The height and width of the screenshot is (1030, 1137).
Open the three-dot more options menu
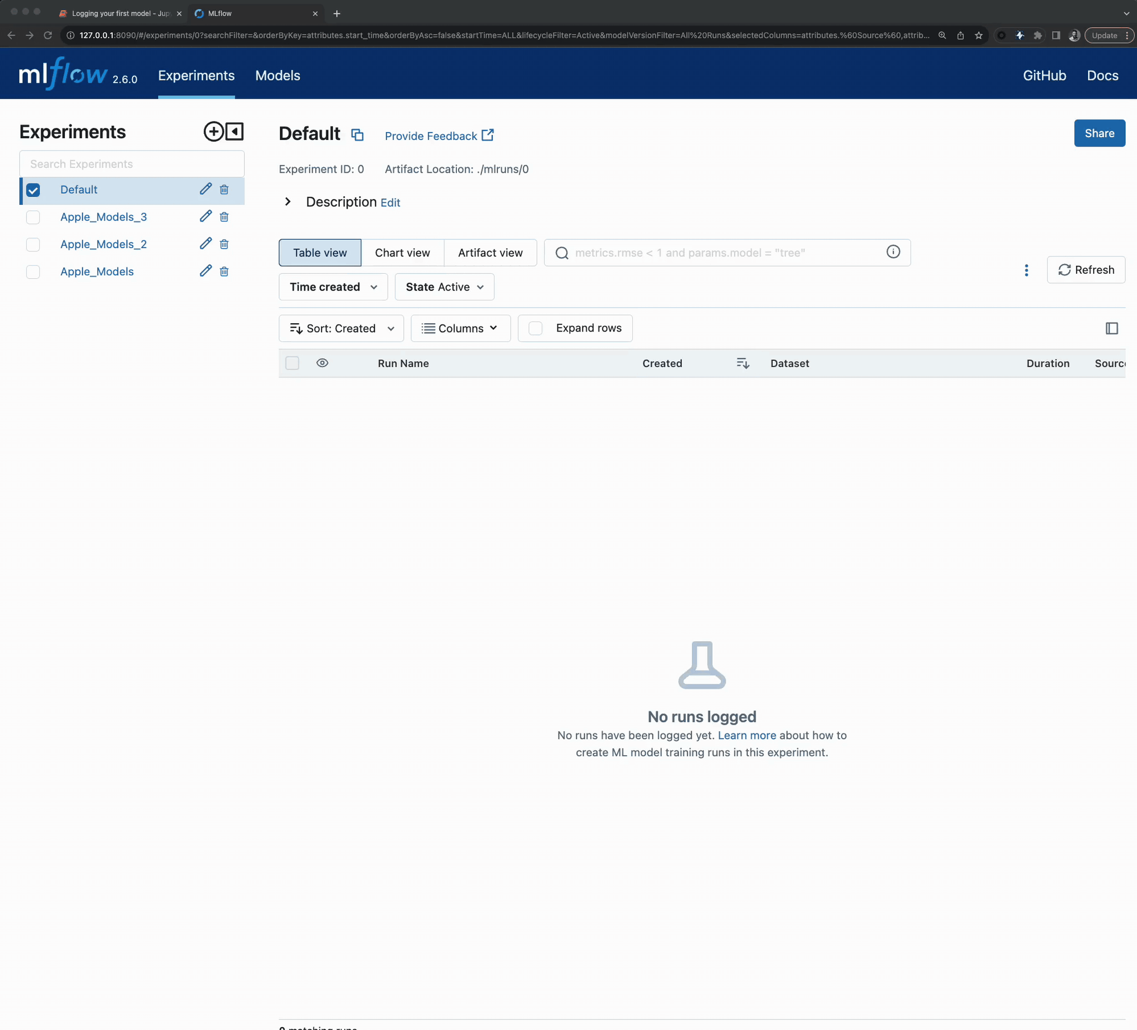point(1026,270)
